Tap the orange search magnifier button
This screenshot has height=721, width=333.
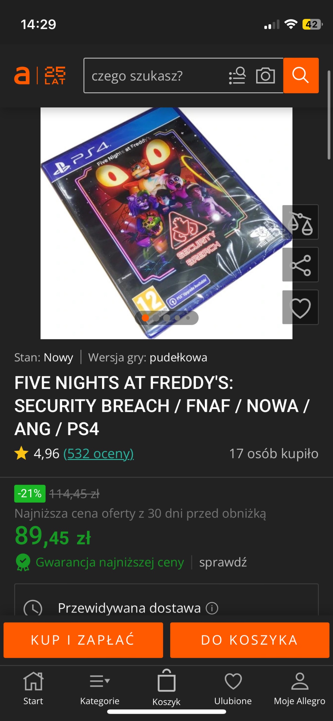(x=301, y=75)
